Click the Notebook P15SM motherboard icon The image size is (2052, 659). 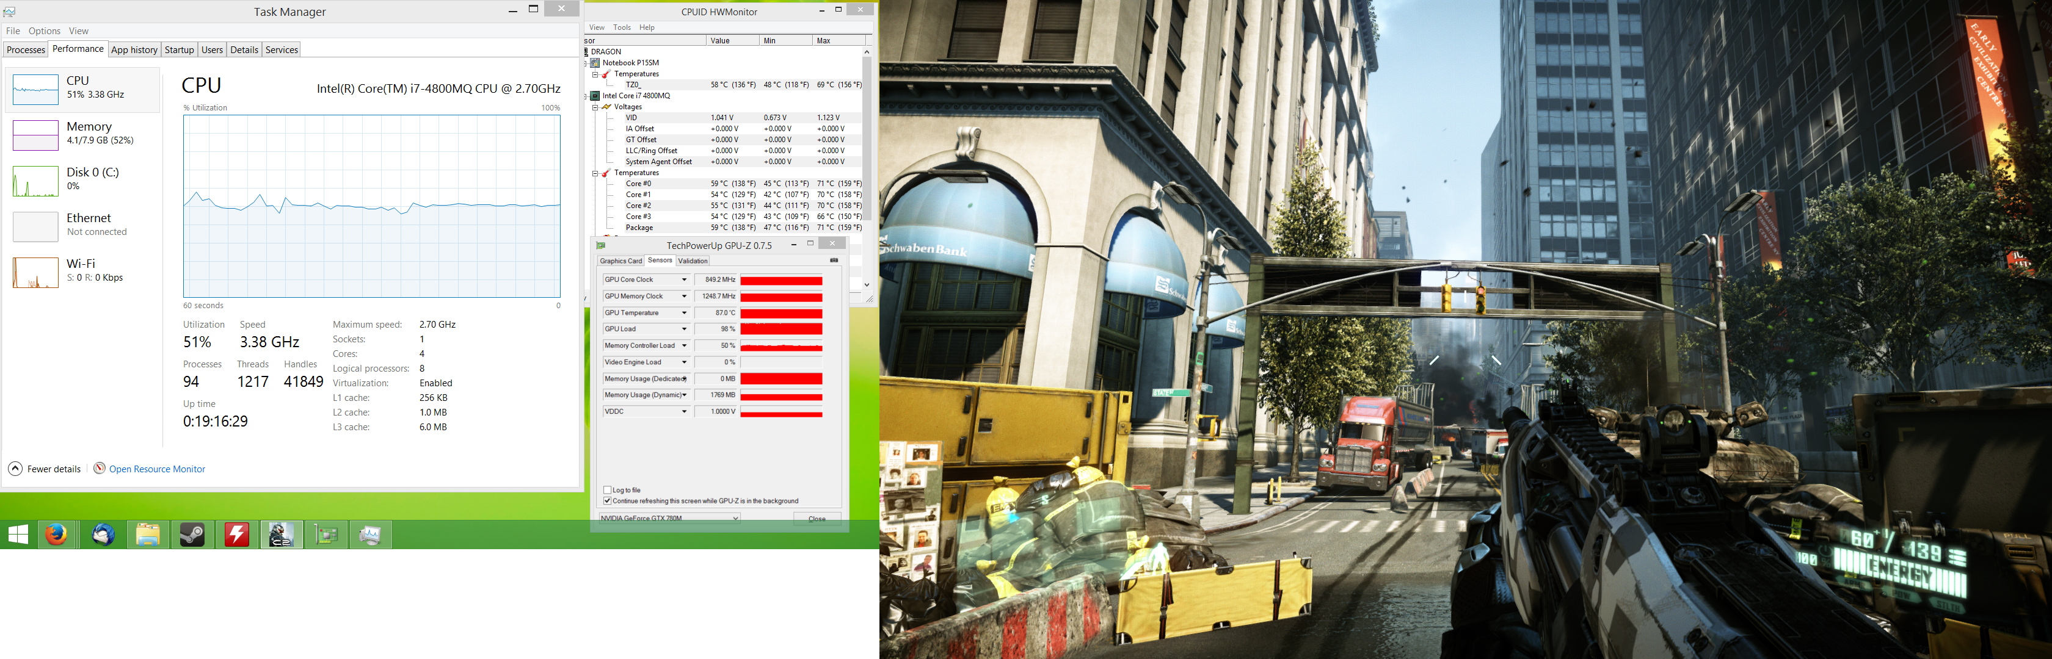point(595,63)
